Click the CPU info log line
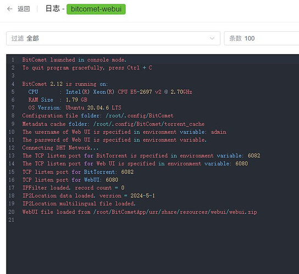 [110, 92]
